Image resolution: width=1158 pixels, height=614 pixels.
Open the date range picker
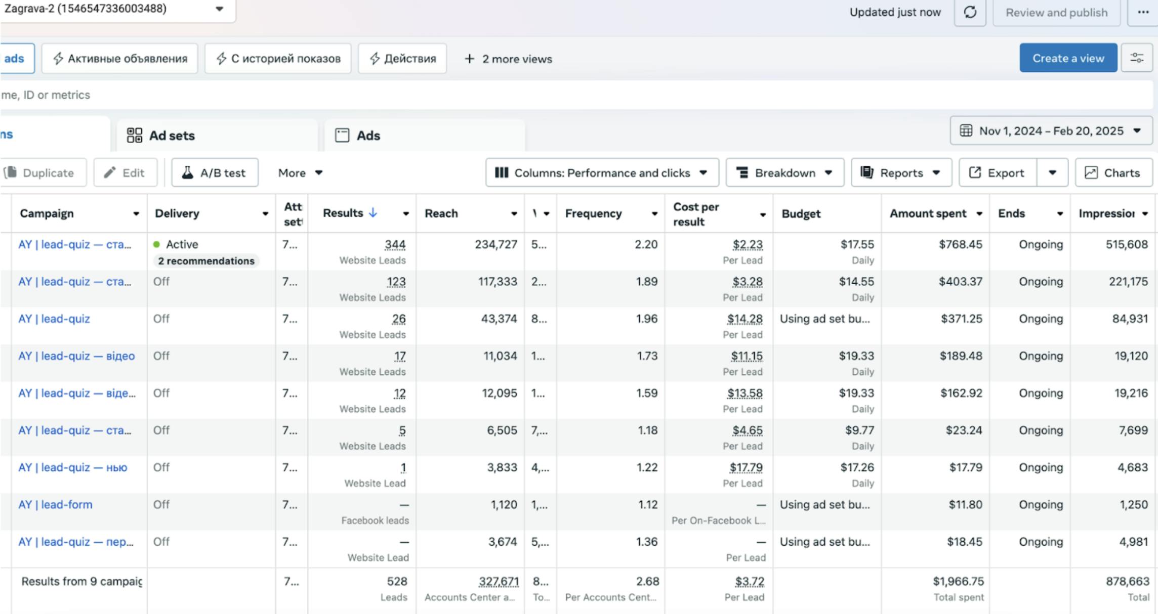click(x=1051, y=131)
